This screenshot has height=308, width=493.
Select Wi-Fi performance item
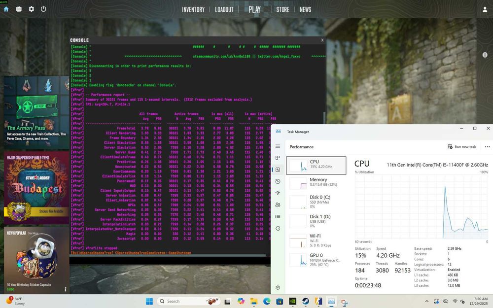316,240
